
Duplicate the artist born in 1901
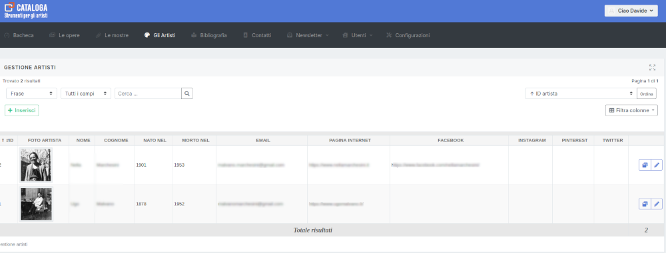point(645,165)
